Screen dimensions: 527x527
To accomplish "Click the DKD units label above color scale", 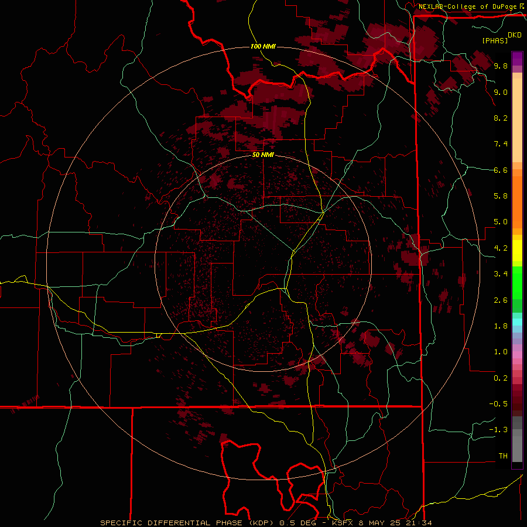I will click(x=515, y=35).
